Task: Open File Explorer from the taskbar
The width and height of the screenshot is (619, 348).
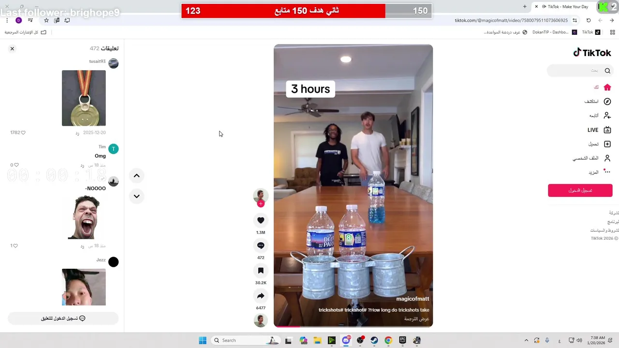Action: click(317, 340)
